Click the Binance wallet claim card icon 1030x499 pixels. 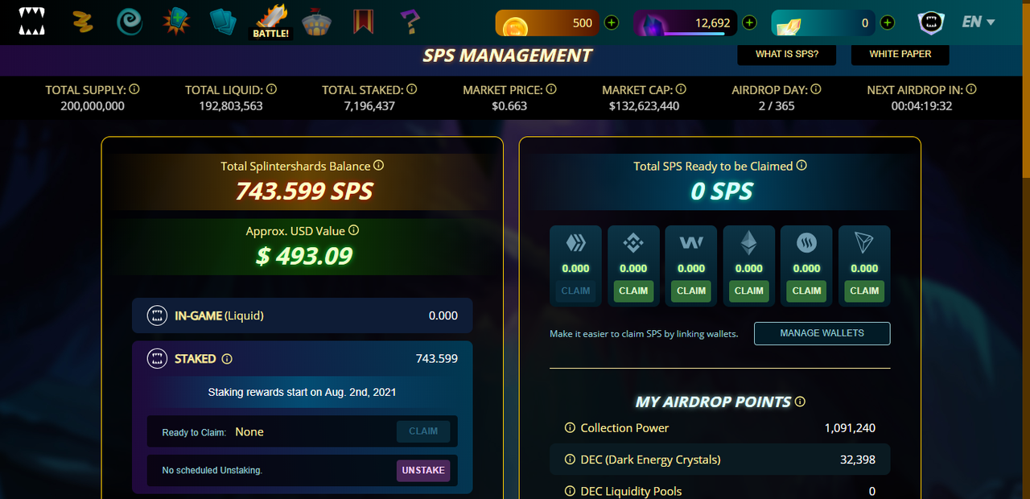[x=633, y=243]
